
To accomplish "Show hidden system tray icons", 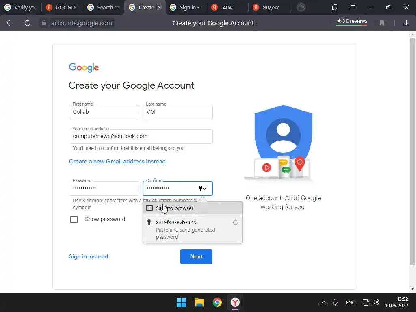I will point(324,302).
